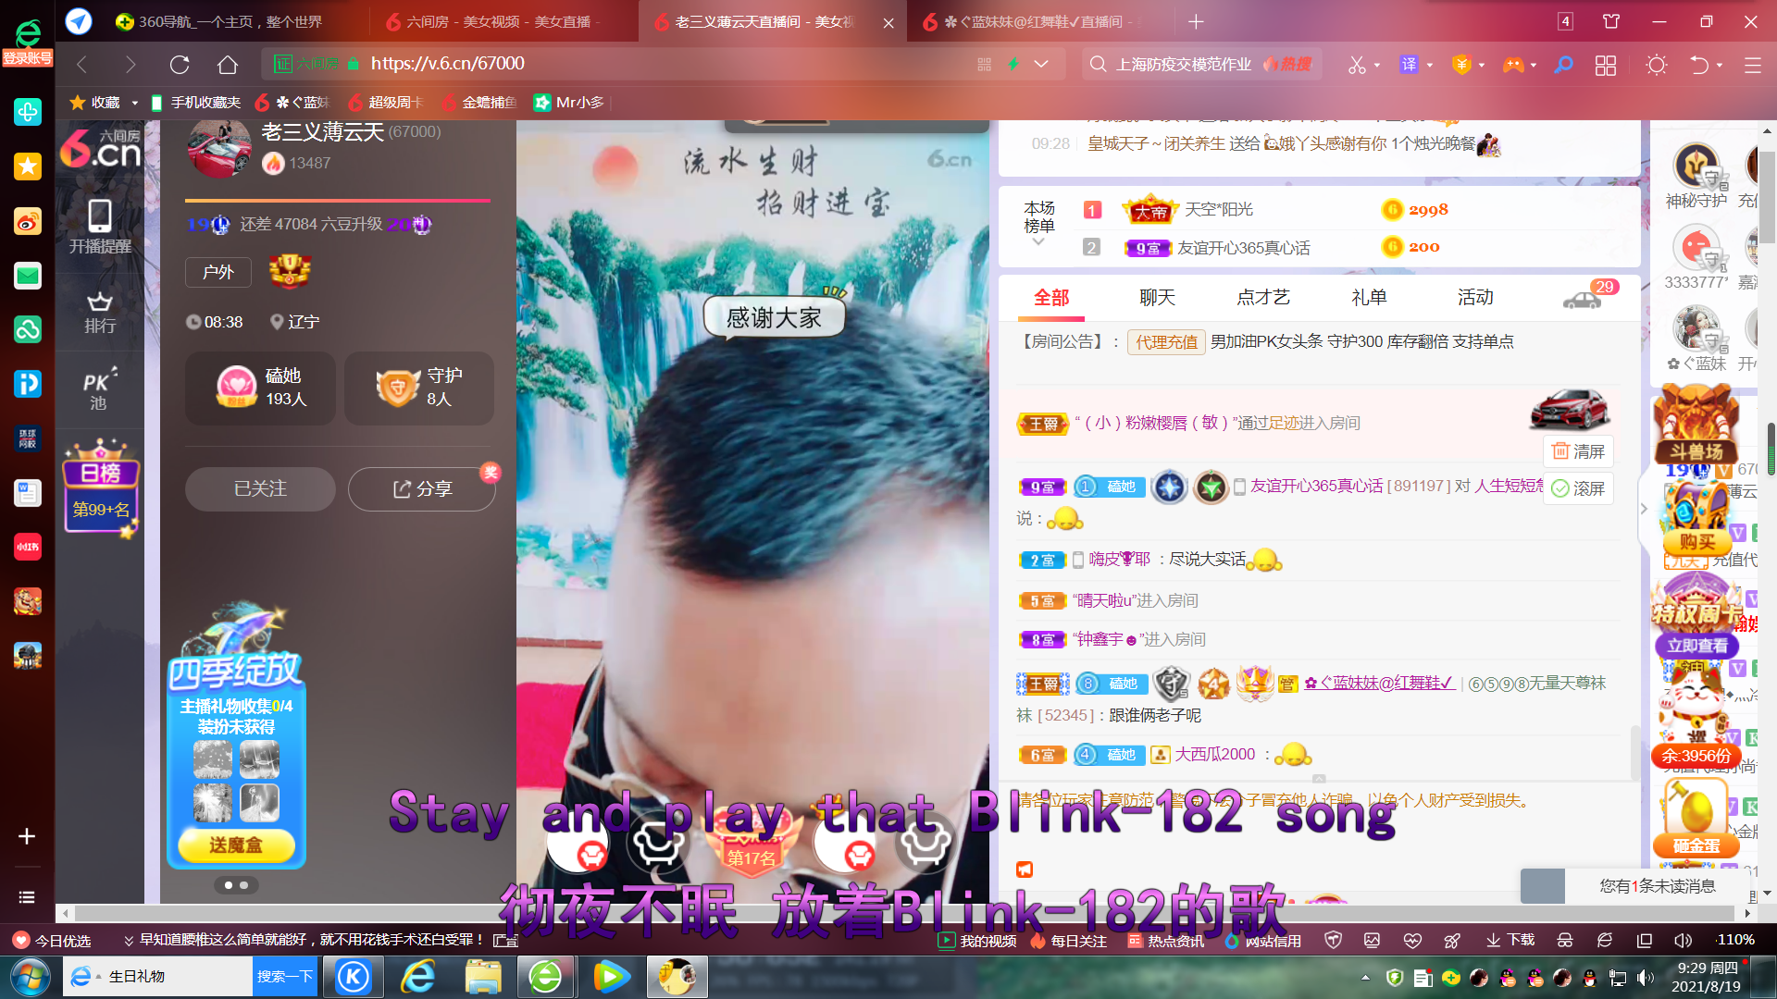Open Internet Explorer in the taskbar
This screenshot has height=999, width=1777.
pos(418,976)
